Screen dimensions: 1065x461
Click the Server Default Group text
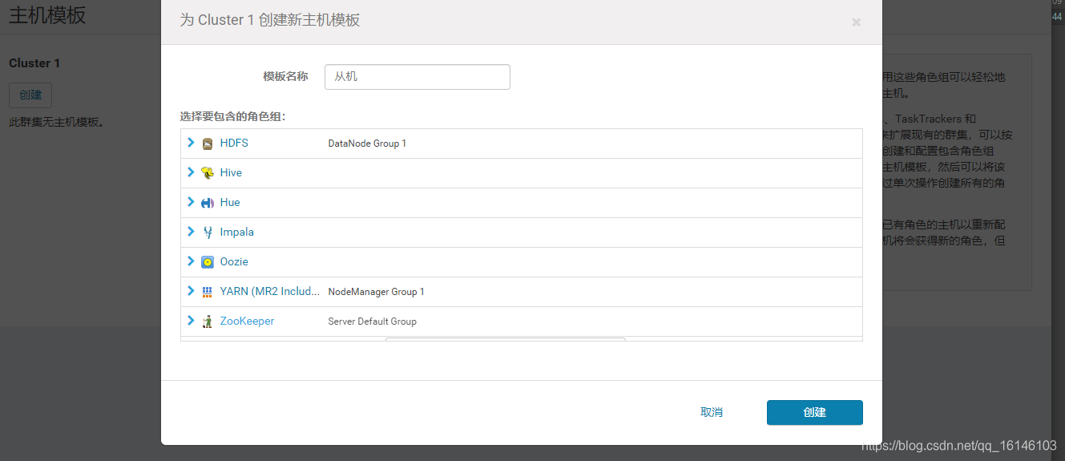point(372,321)
